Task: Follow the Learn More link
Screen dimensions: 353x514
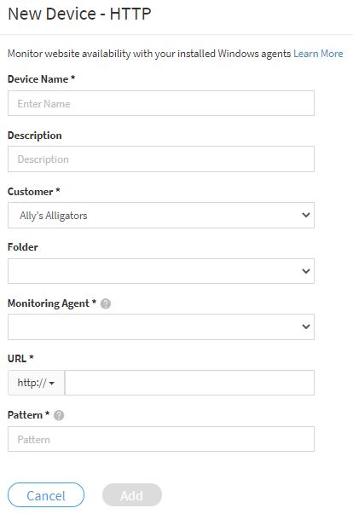Action: (x=318, y=54)
